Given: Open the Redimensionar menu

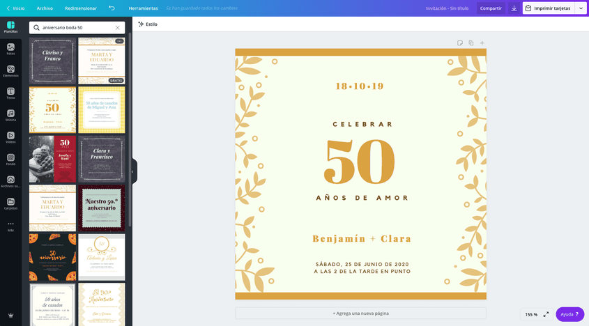Looking at the screenshot, I should coord(81,8).
